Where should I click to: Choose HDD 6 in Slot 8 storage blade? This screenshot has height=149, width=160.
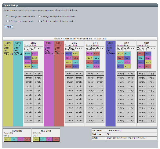tap(120, 54)
